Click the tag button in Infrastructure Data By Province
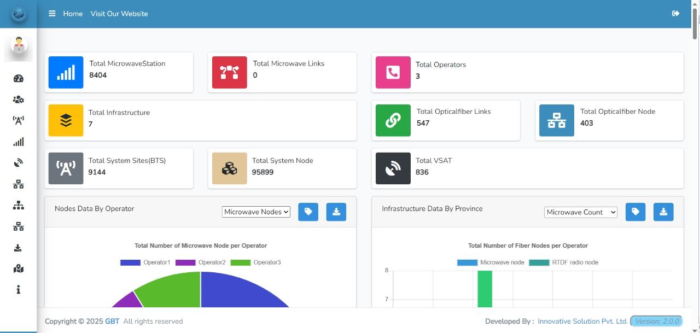This screenshot has height=333, width=700. click(635, 212)
